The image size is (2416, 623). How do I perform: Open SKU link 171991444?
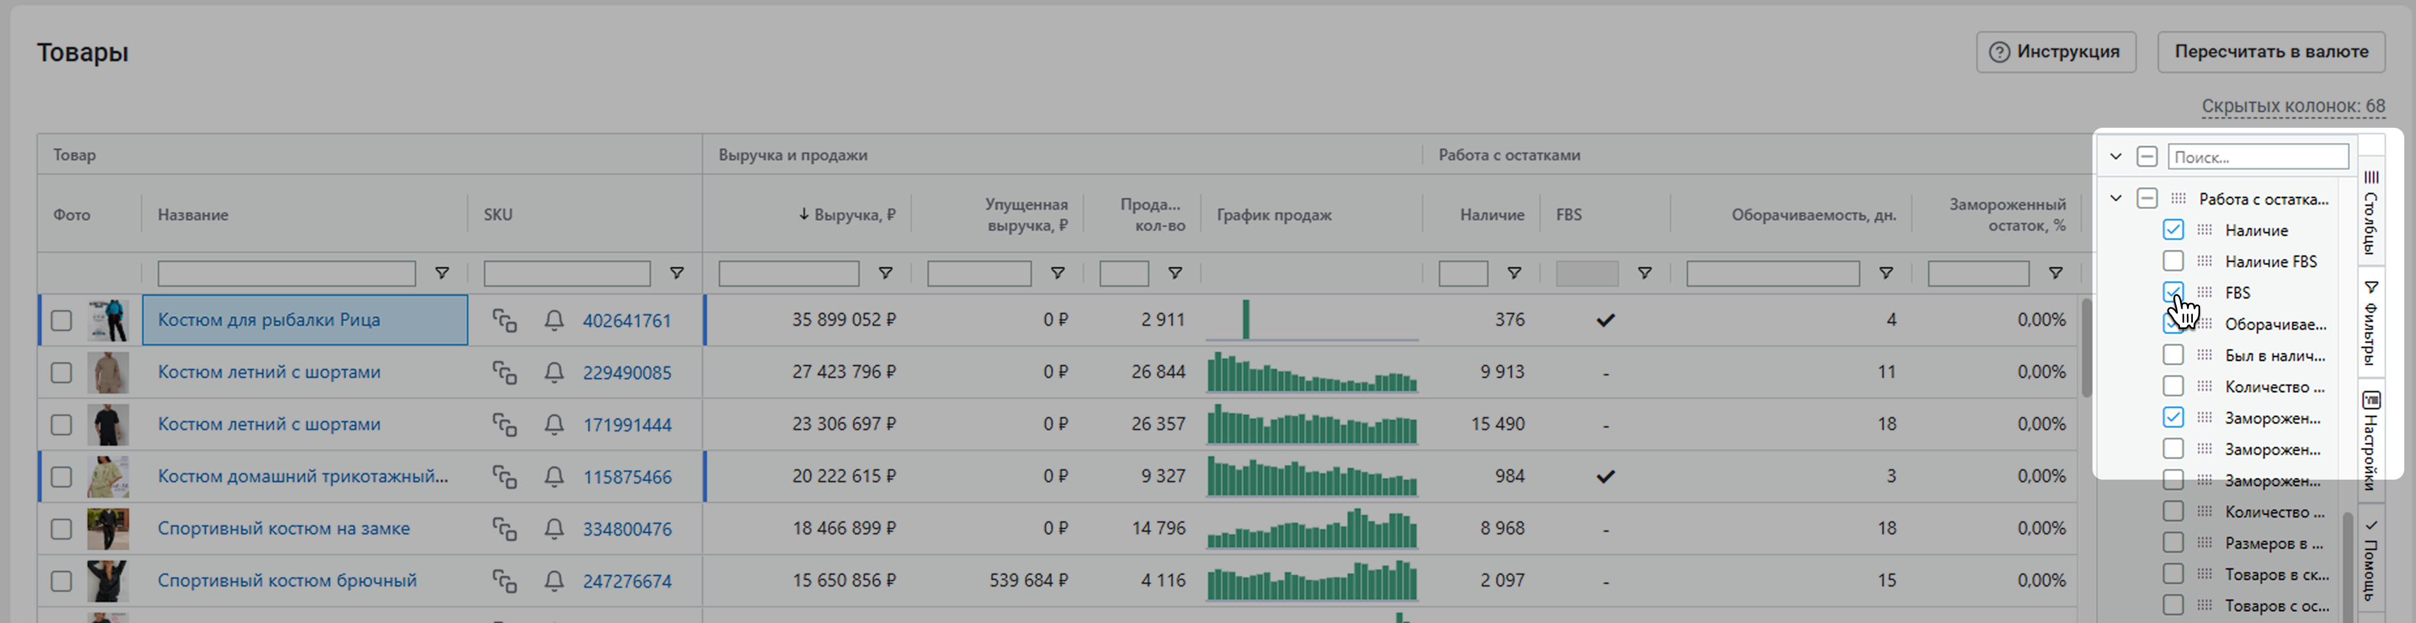point(627,426)
